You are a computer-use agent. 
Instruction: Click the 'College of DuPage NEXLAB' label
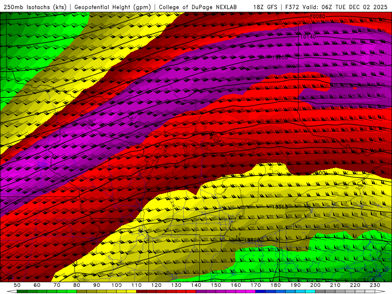click(x=198, y=7)
